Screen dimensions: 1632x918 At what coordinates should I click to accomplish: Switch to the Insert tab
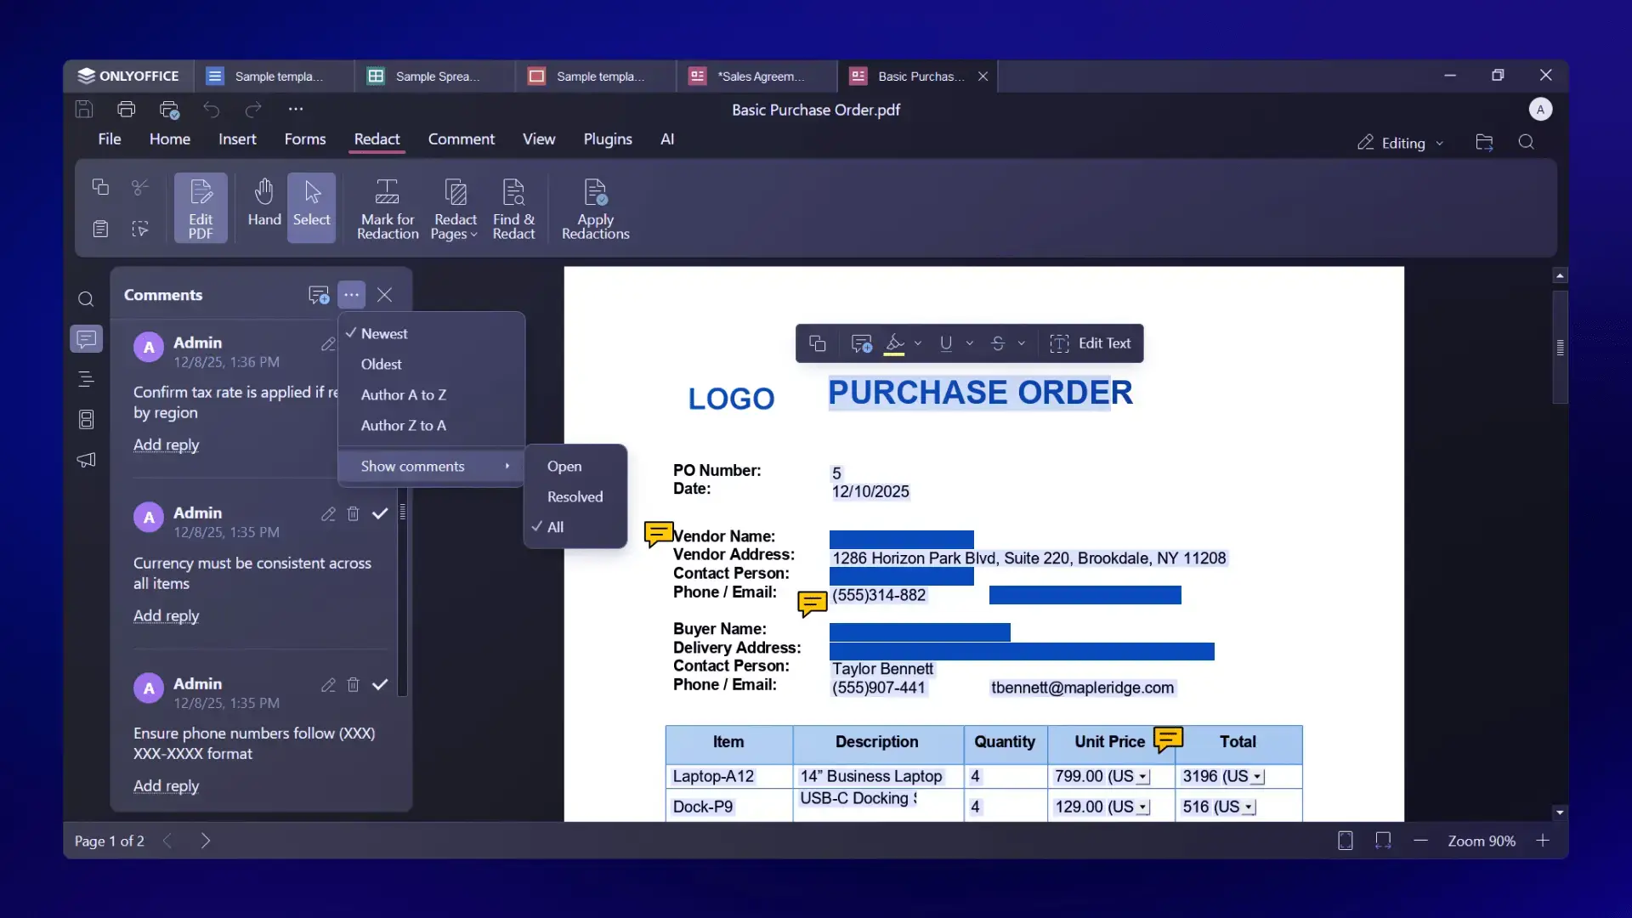pyautogui.click(x=237, y=139)
